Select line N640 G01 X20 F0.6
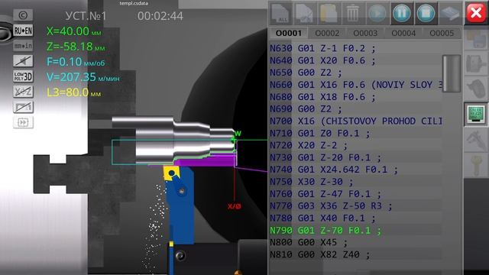The height and width of the screenshot is (275, 489). tap(355, 60)
